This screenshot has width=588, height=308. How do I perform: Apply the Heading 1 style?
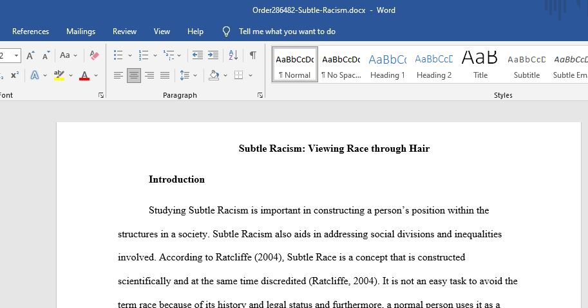[387, 65]
